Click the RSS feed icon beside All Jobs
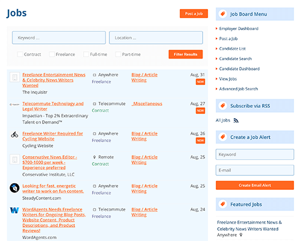300x241 pixels. click(236, 120)
